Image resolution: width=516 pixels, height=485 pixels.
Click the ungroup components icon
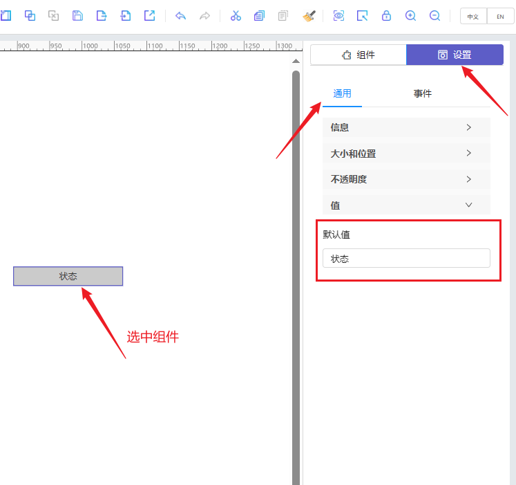[54, 15]
